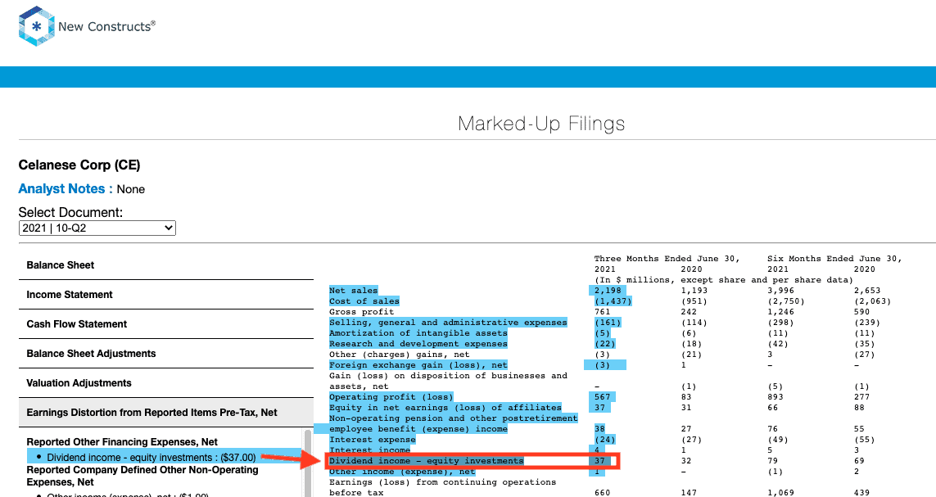Click the Dividend income value 37
The height and width of the screenshot is (497, 936).
pyautogui.click(x=600, y=461)
